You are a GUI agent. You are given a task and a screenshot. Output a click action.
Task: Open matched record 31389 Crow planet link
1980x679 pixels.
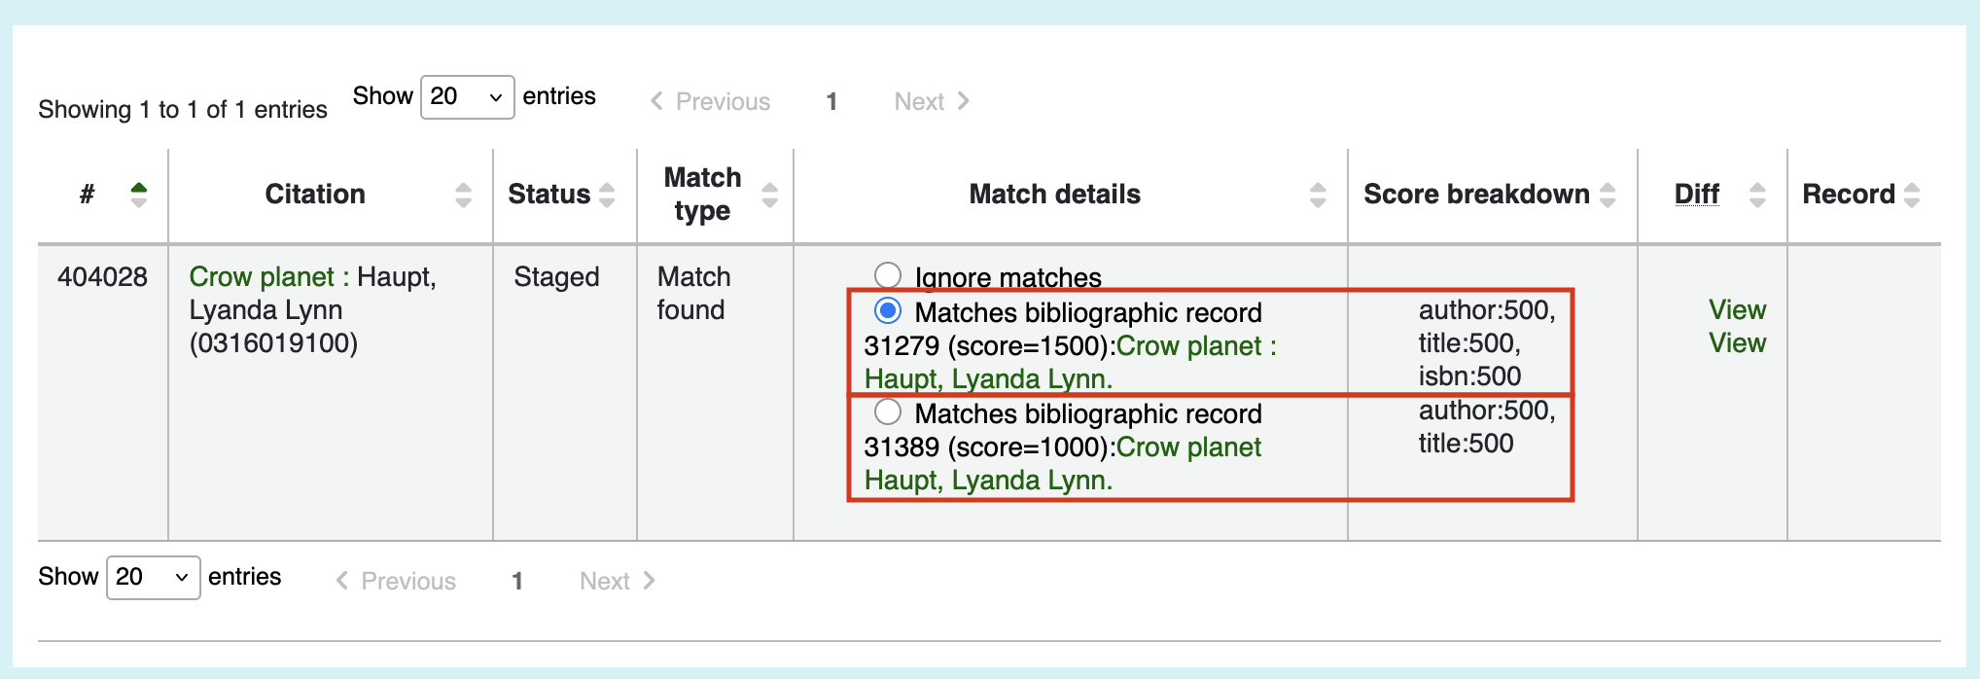tap(1063, 463)
